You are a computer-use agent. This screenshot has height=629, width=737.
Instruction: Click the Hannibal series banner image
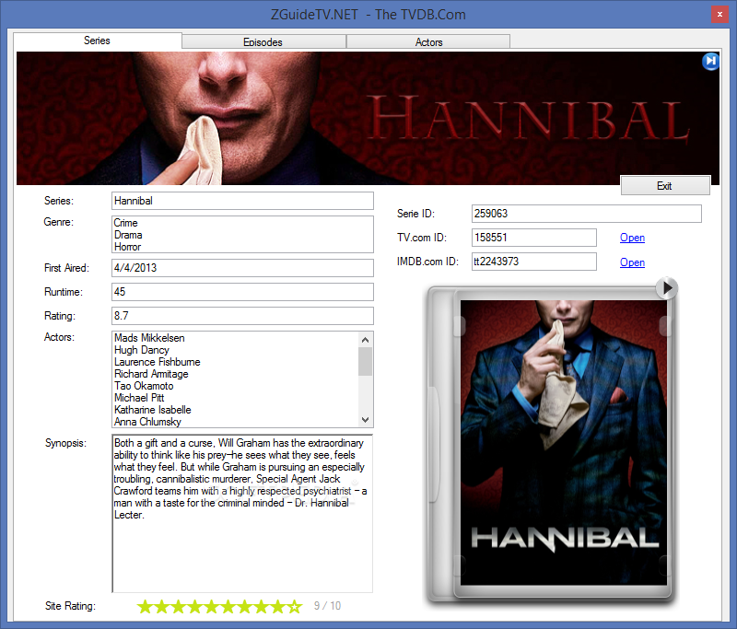click(368, 118)
